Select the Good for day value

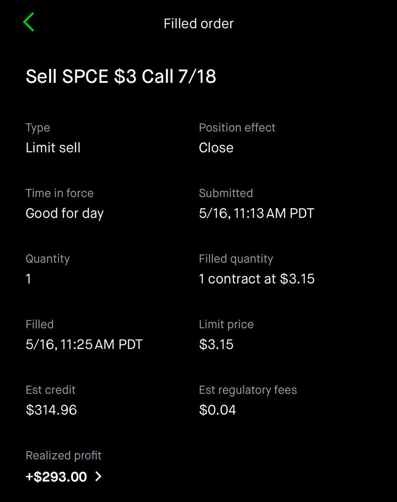coord(64,213)
